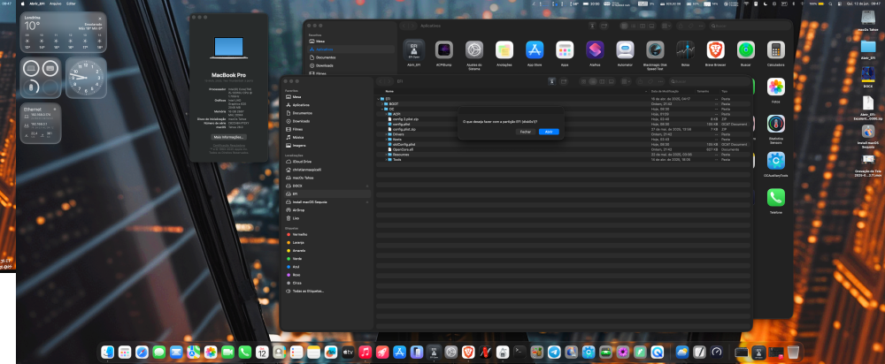Image resolution: width=885 pixels, height=364 pixels.
Task: Open Bolsa app in Aplicativos window
Action: pos(685,50)
